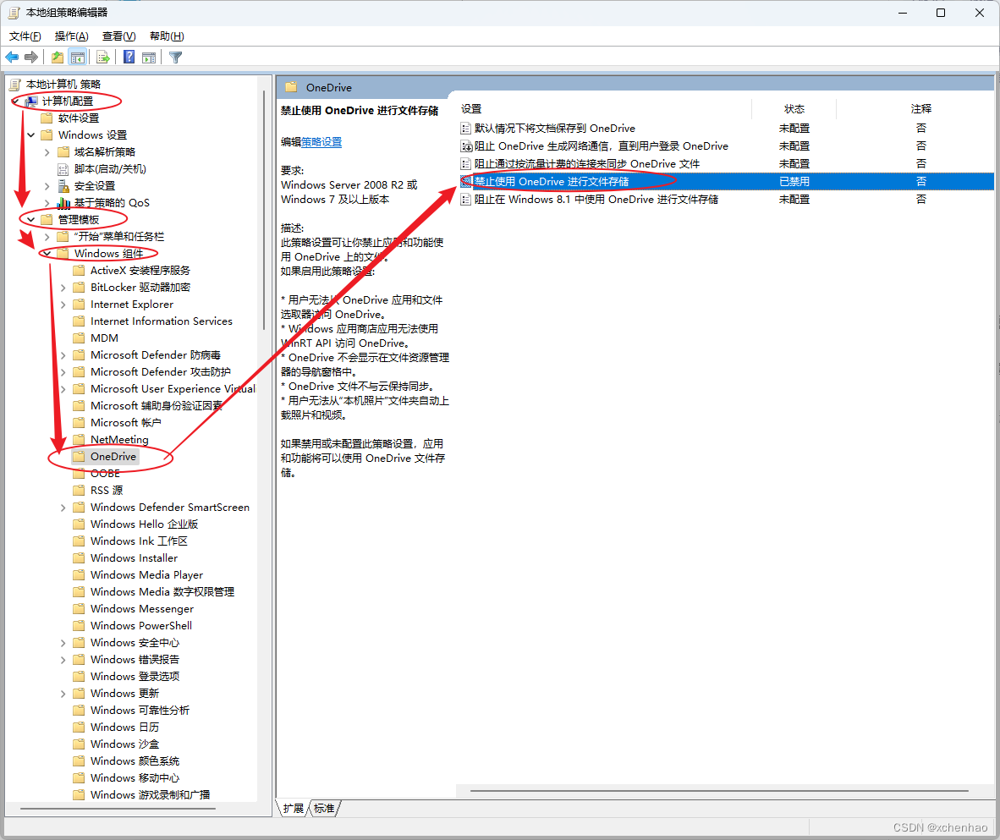Click the 基于策略的 QoS chart icon
Screen dimensions: 1000x840
click(63, 203)
